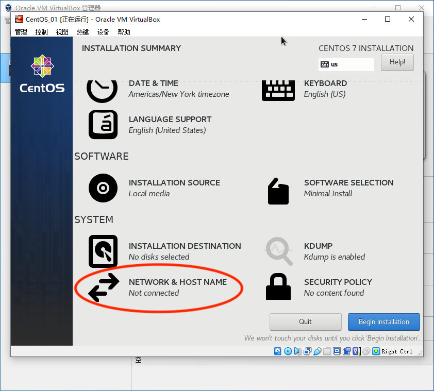
Task: Click Begin Installation button
Action: (x=384, y=322)
